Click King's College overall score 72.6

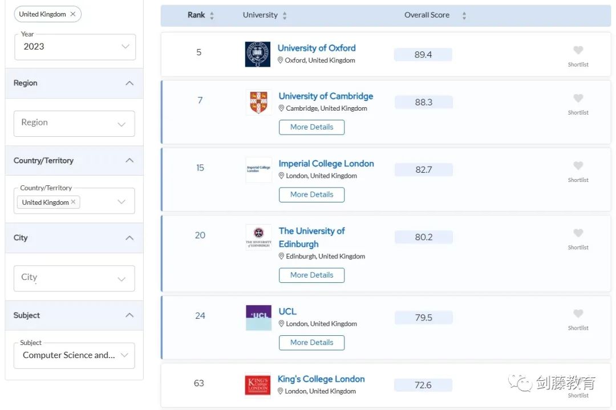point(423,385)
